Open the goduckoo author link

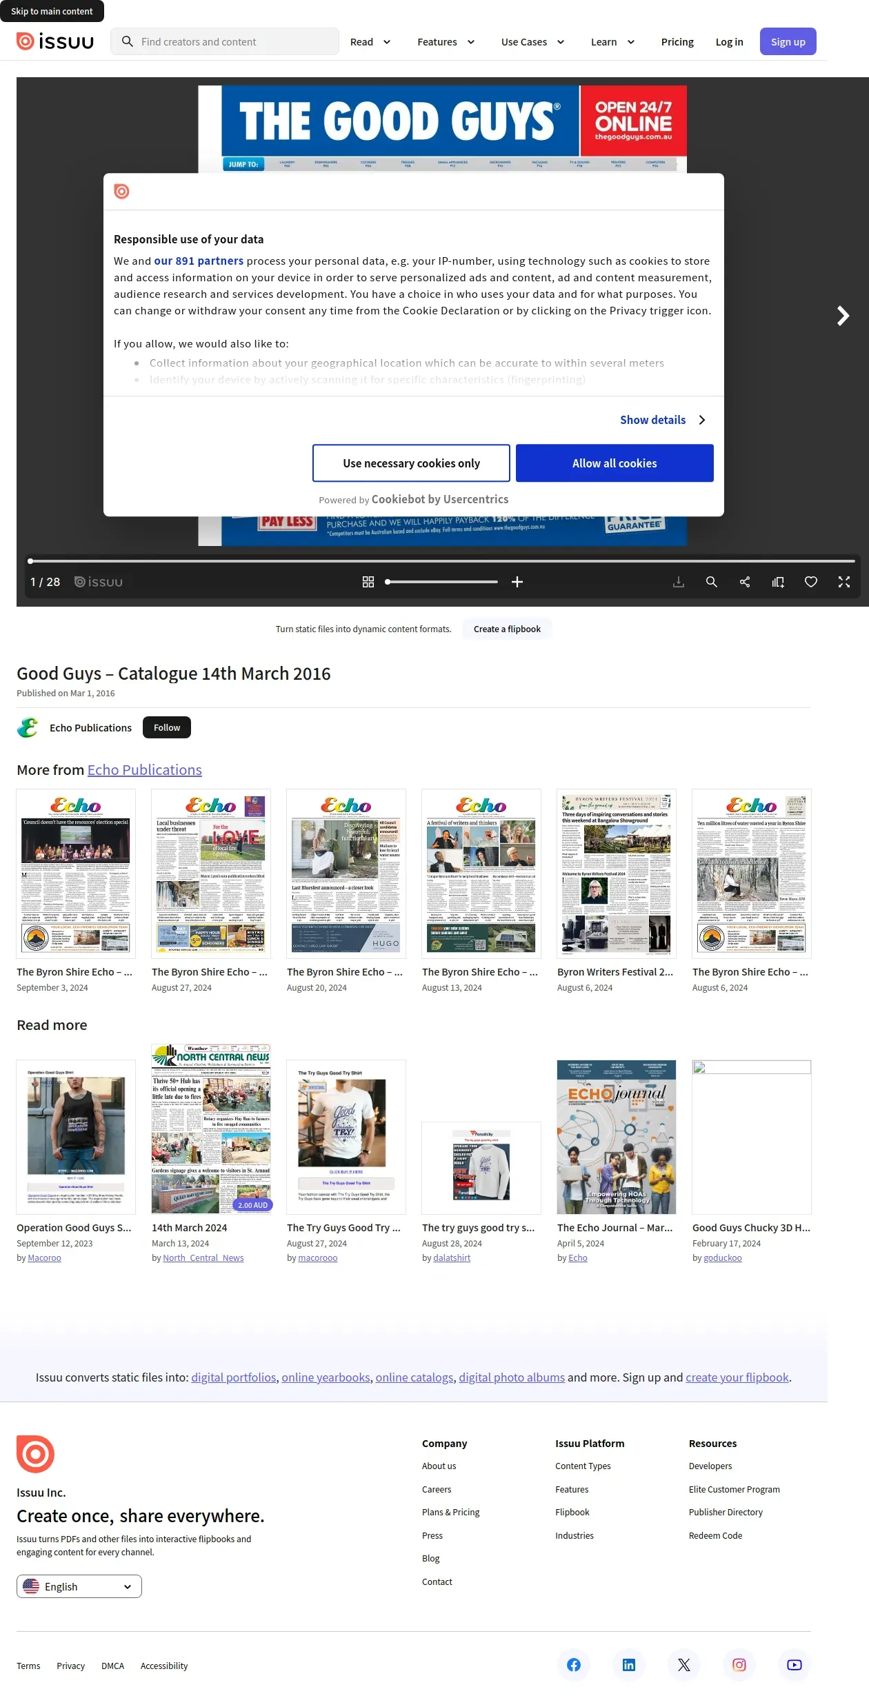723,1257
